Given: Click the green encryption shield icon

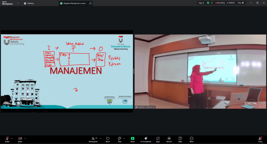Looking at the screenshot, I should pos(208,3).
